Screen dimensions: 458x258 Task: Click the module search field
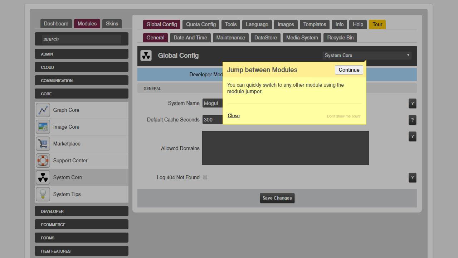coord(81,39)
